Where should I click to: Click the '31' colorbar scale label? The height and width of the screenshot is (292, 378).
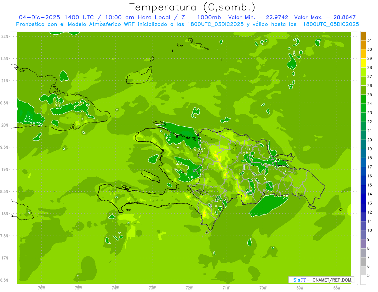tap(370, 40)
